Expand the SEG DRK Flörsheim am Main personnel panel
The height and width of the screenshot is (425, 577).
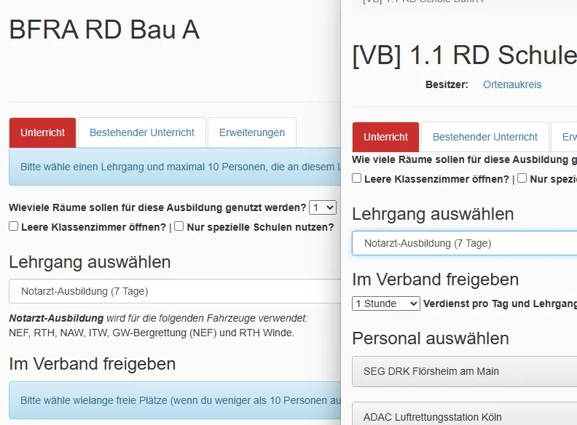click(464, 371)
